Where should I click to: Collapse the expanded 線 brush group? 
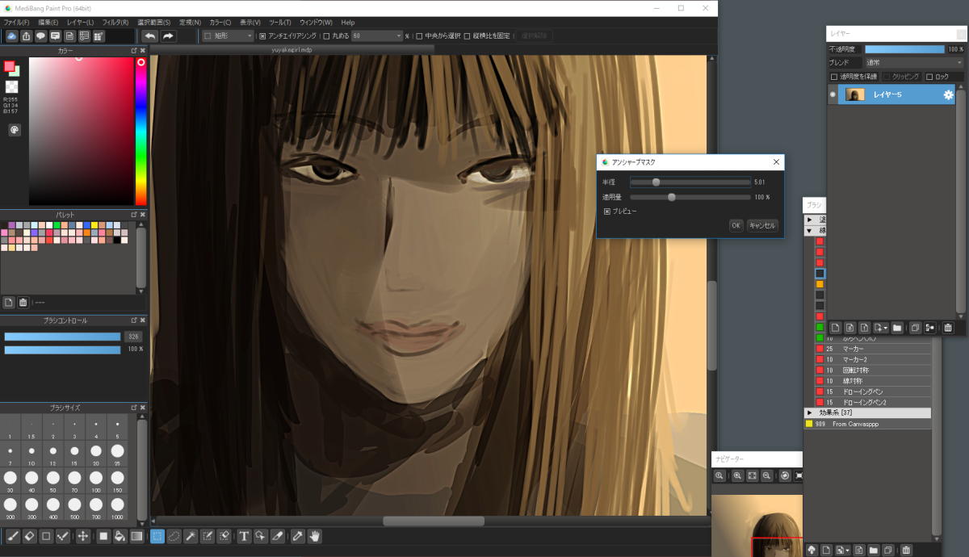tap(810, 231)
